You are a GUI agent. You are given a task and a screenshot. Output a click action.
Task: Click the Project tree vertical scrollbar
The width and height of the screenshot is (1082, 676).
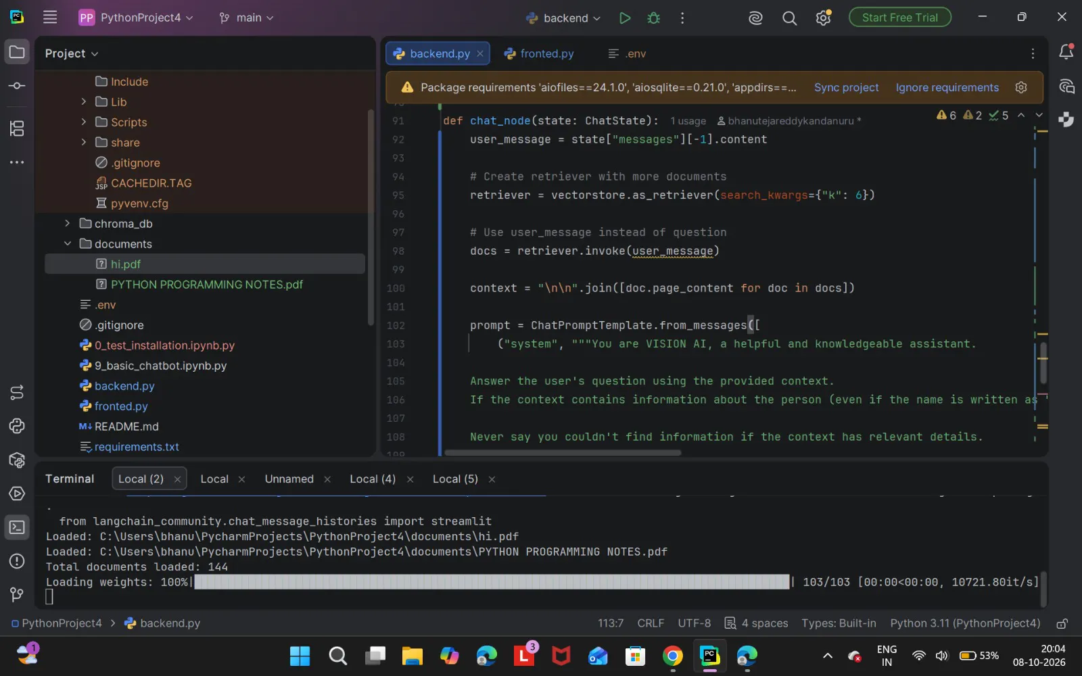(370, 216)
